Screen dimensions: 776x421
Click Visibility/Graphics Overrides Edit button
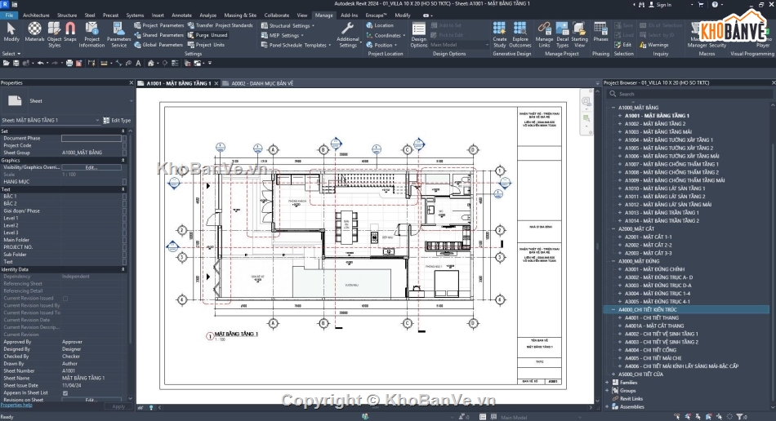coord(91,167)
